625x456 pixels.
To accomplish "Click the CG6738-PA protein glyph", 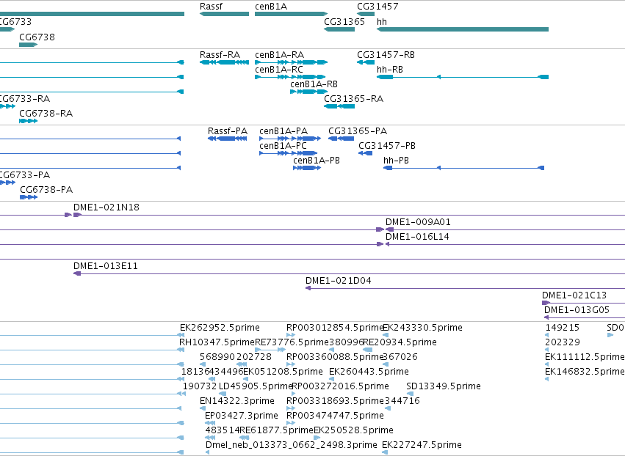I will (x=29, y=197).
